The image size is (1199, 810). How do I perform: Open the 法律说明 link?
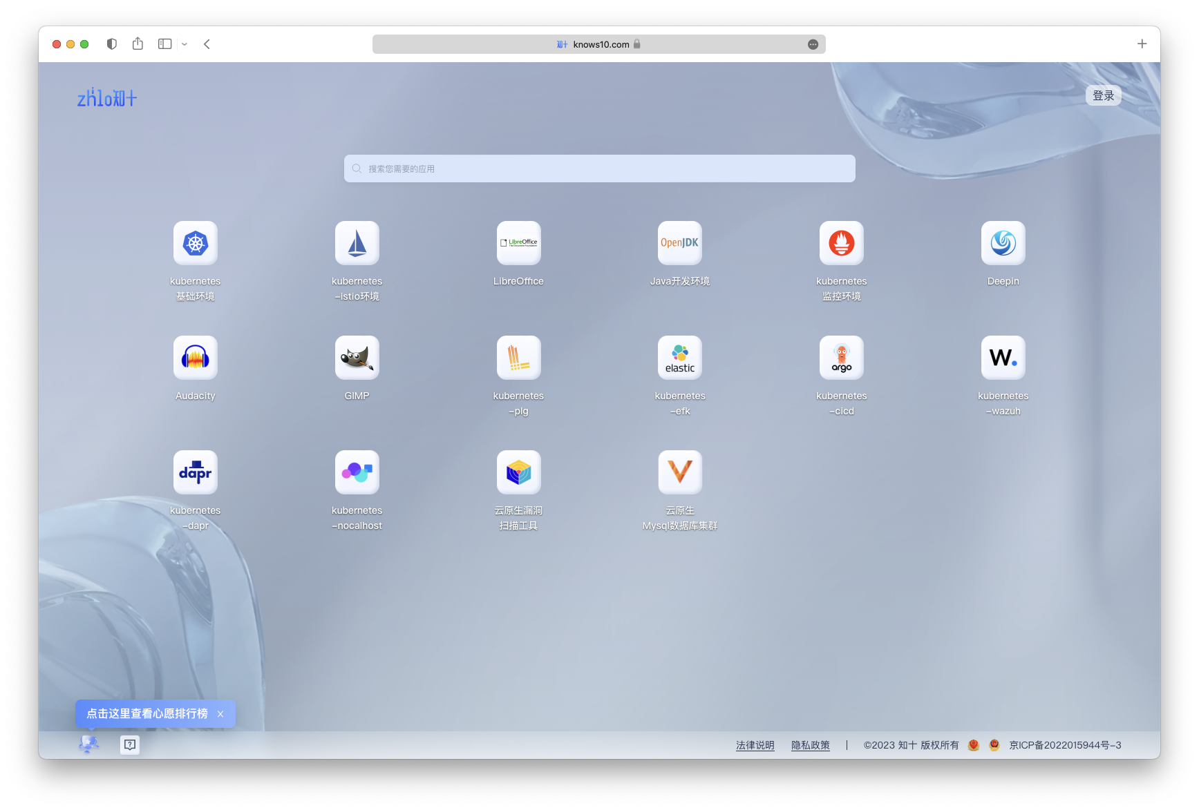click(755, 745)
